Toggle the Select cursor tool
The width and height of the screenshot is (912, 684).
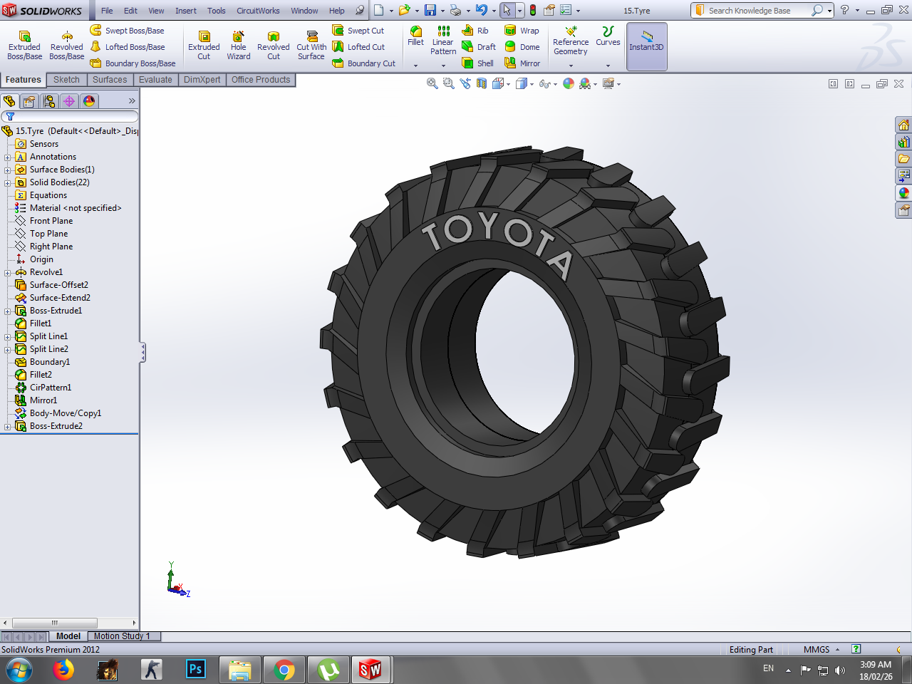(507, 10)
